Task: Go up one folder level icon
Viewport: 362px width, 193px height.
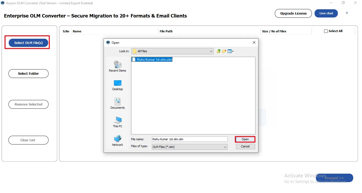Action: (219, 51)
